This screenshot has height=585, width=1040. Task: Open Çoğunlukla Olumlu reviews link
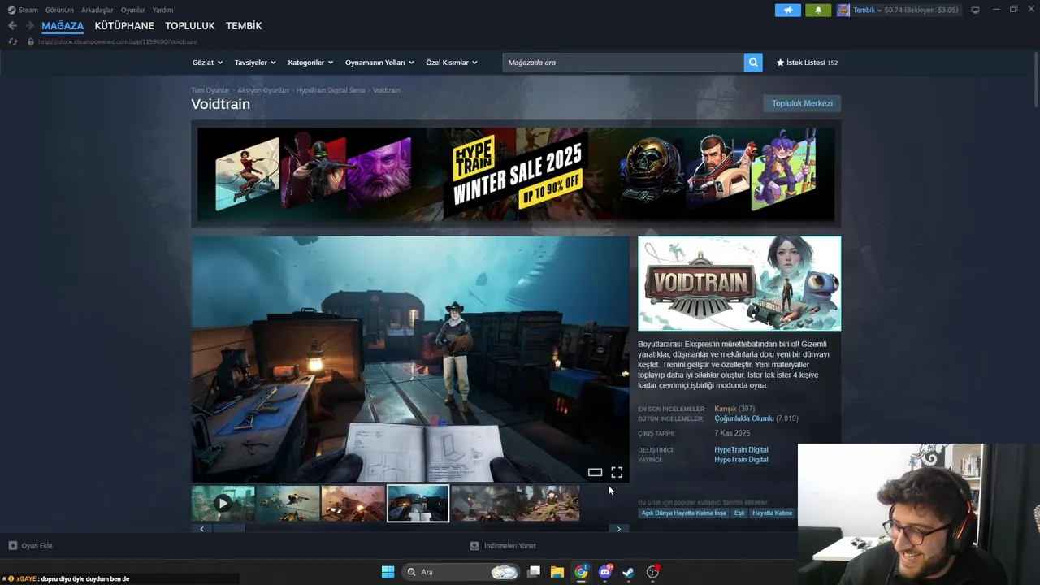coord(744,418)
